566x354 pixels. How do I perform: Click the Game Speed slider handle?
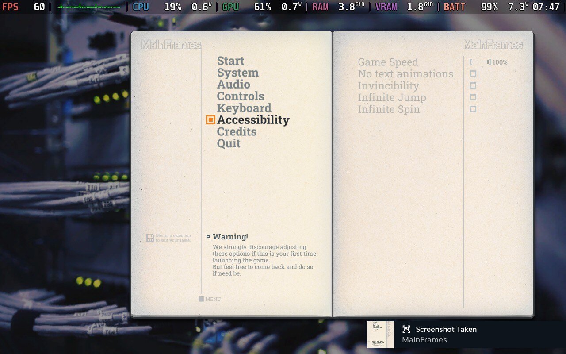click(x=489, y=62)
